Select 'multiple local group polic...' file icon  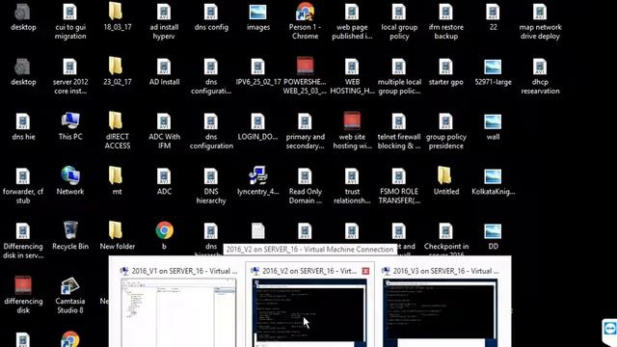tap(399, 67)
